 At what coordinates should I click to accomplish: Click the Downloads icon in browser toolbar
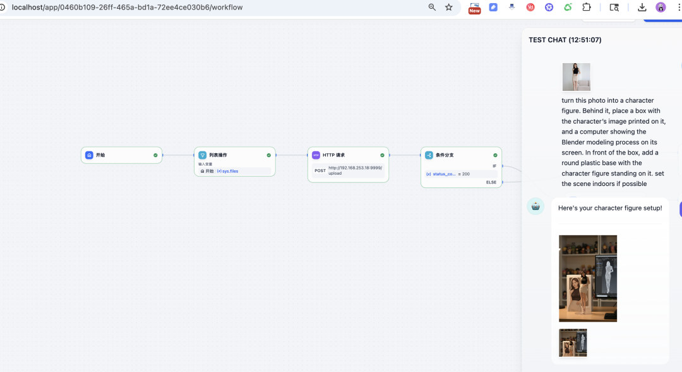(x=642, y=7)
